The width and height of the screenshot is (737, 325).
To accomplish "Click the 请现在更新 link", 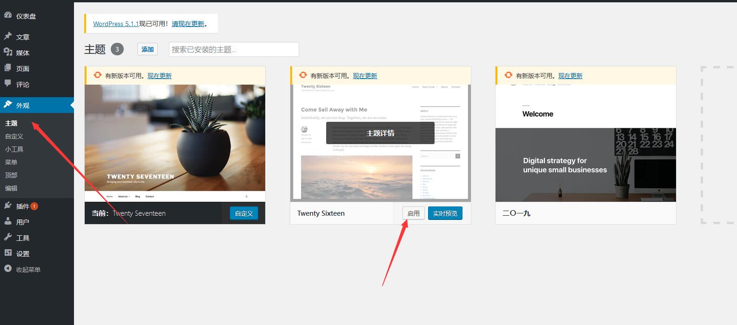I will [x=188, y=24].
